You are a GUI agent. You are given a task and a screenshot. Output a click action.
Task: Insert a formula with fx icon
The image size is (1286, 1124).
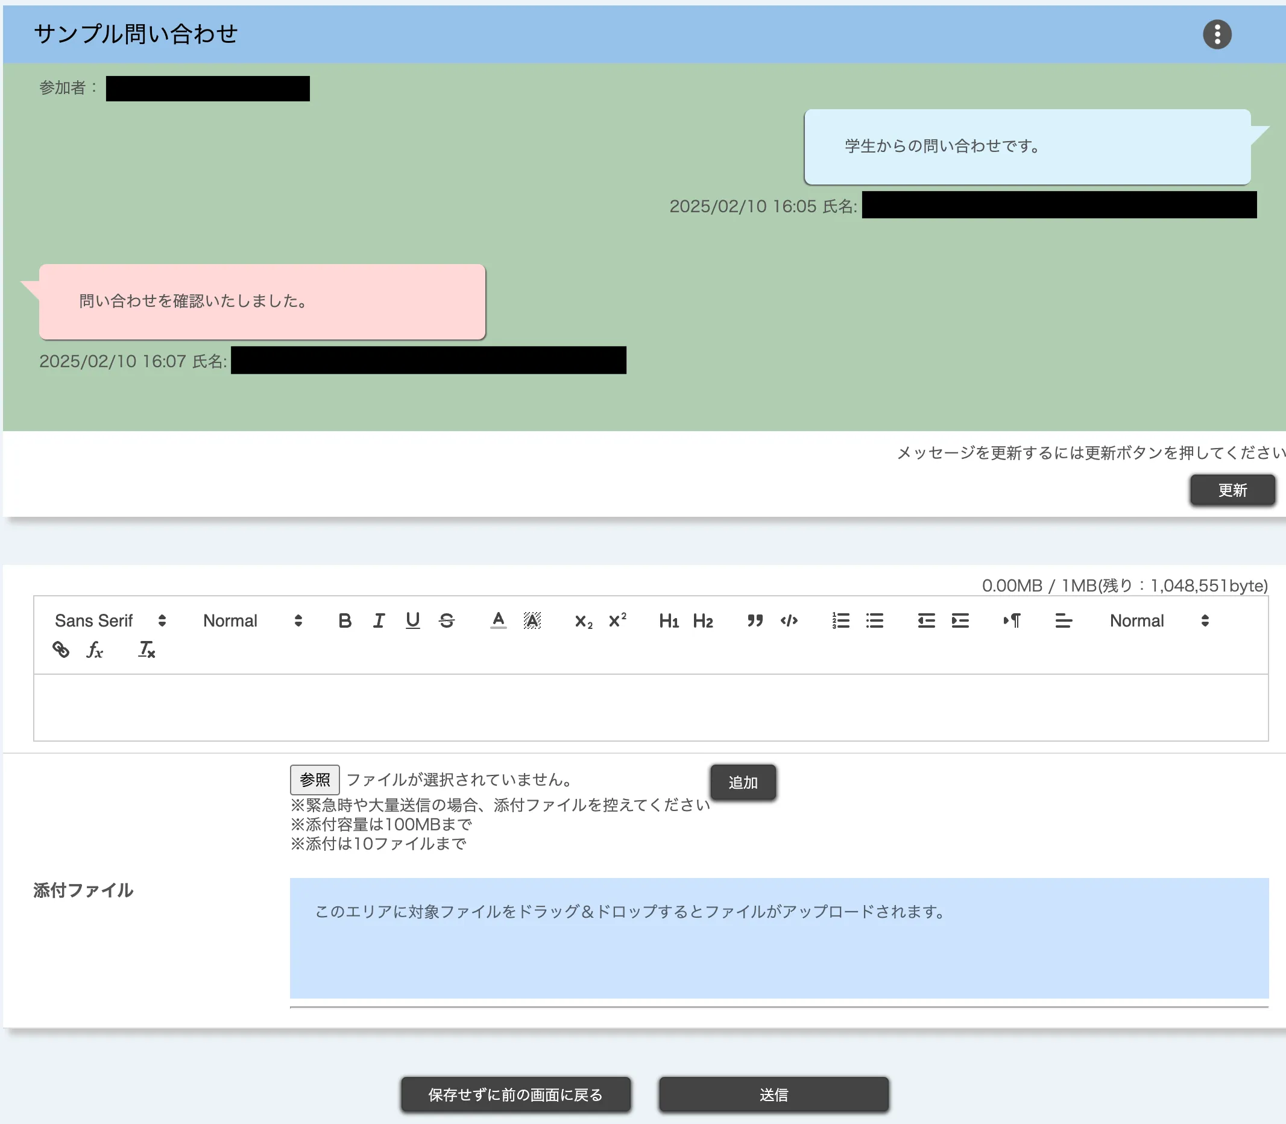pos(95,649)
